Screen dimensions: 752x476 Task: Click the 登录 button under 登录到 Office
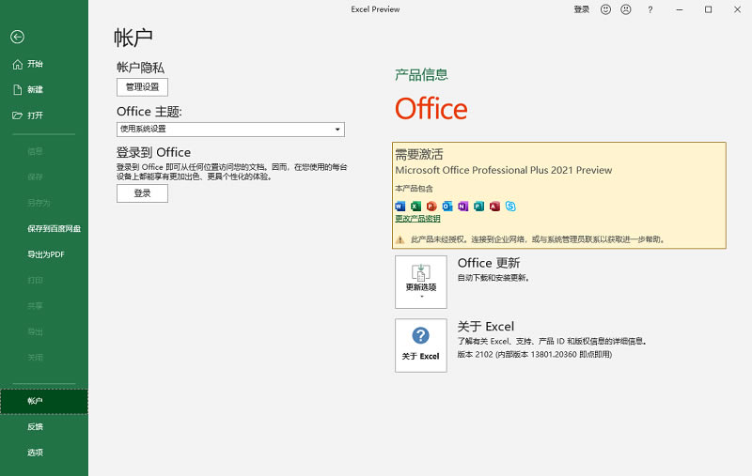pyautogui.click(x=143, y=193)
